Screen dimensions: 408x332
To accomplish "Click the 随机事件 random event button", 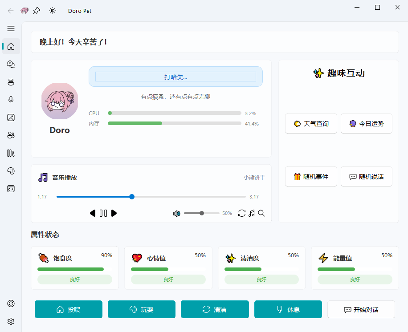I will (311, 177).
